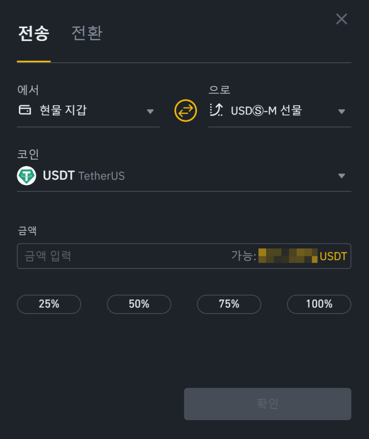Open the 현물 지갑 source dropdown arrow
369x439 pixels.
pos(150,112)
